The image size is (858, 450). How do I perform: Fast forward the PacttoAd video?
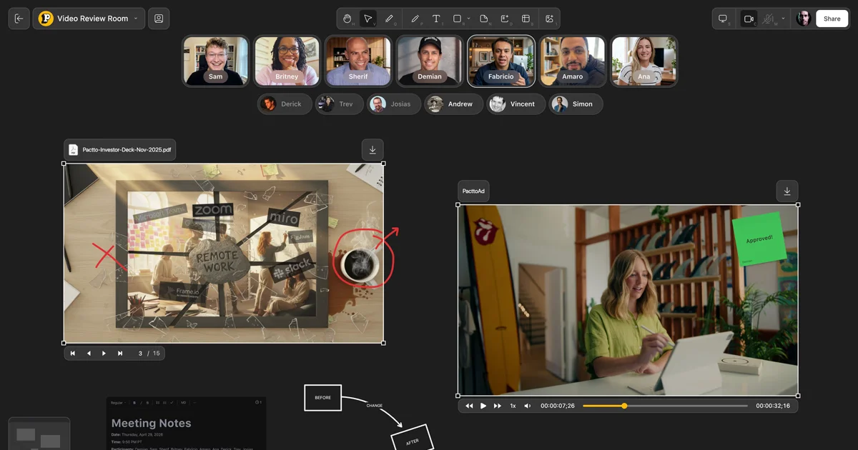tap(498, 406)
